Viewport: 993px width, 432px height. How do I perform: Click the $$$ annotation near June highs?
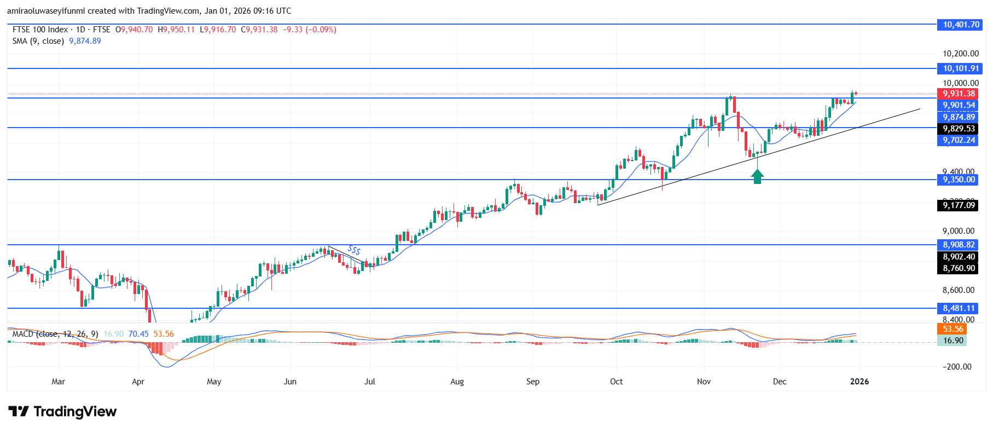[354, 250]
